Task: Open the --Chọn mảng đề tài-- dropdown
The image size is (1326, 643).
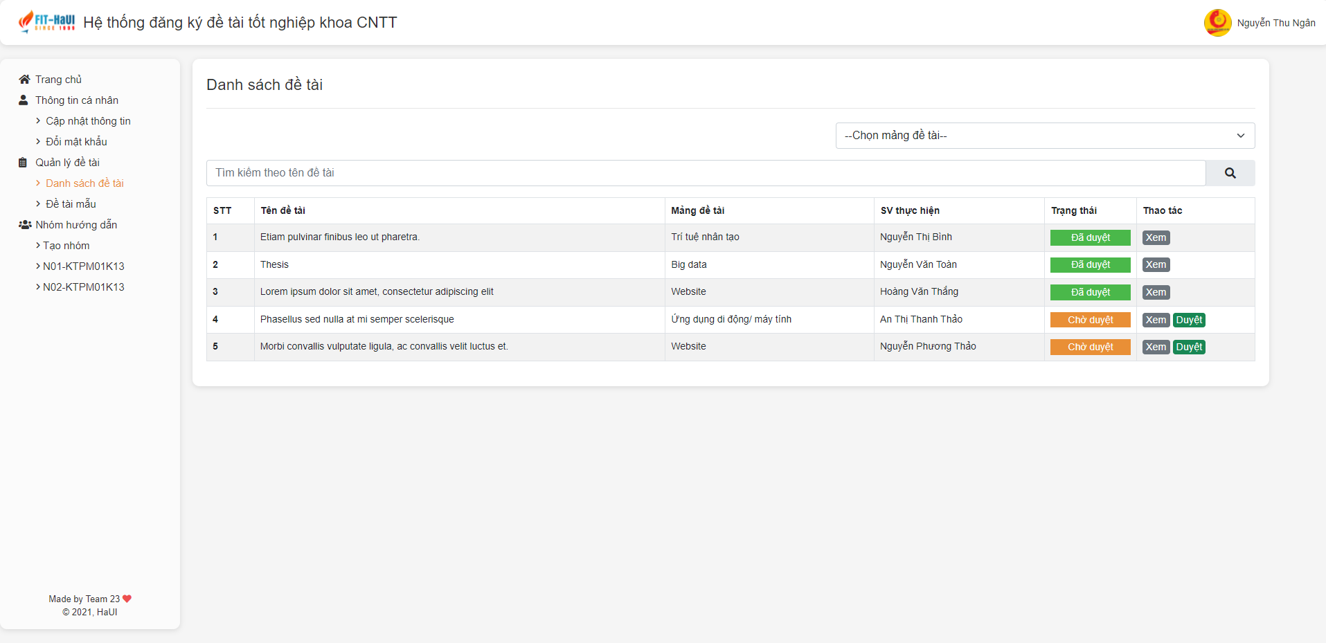Action: (x=1045, y=136)
